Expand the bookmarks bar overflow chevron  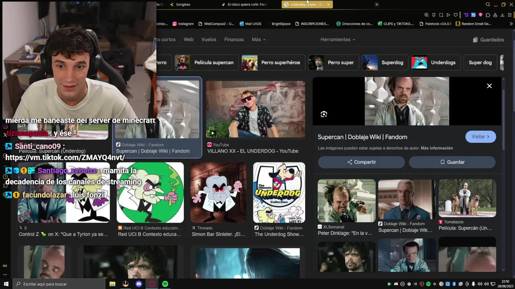pyautogui.click(x=511, y=24)
